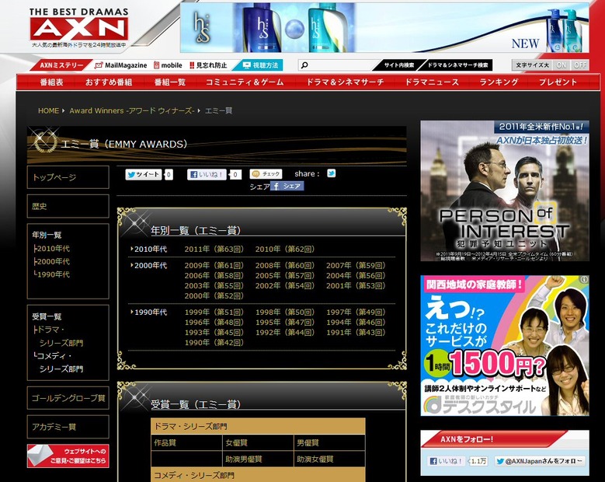Click the AXN logo
The width and height of the screenshot is (605, 482).
pos(78,28)
